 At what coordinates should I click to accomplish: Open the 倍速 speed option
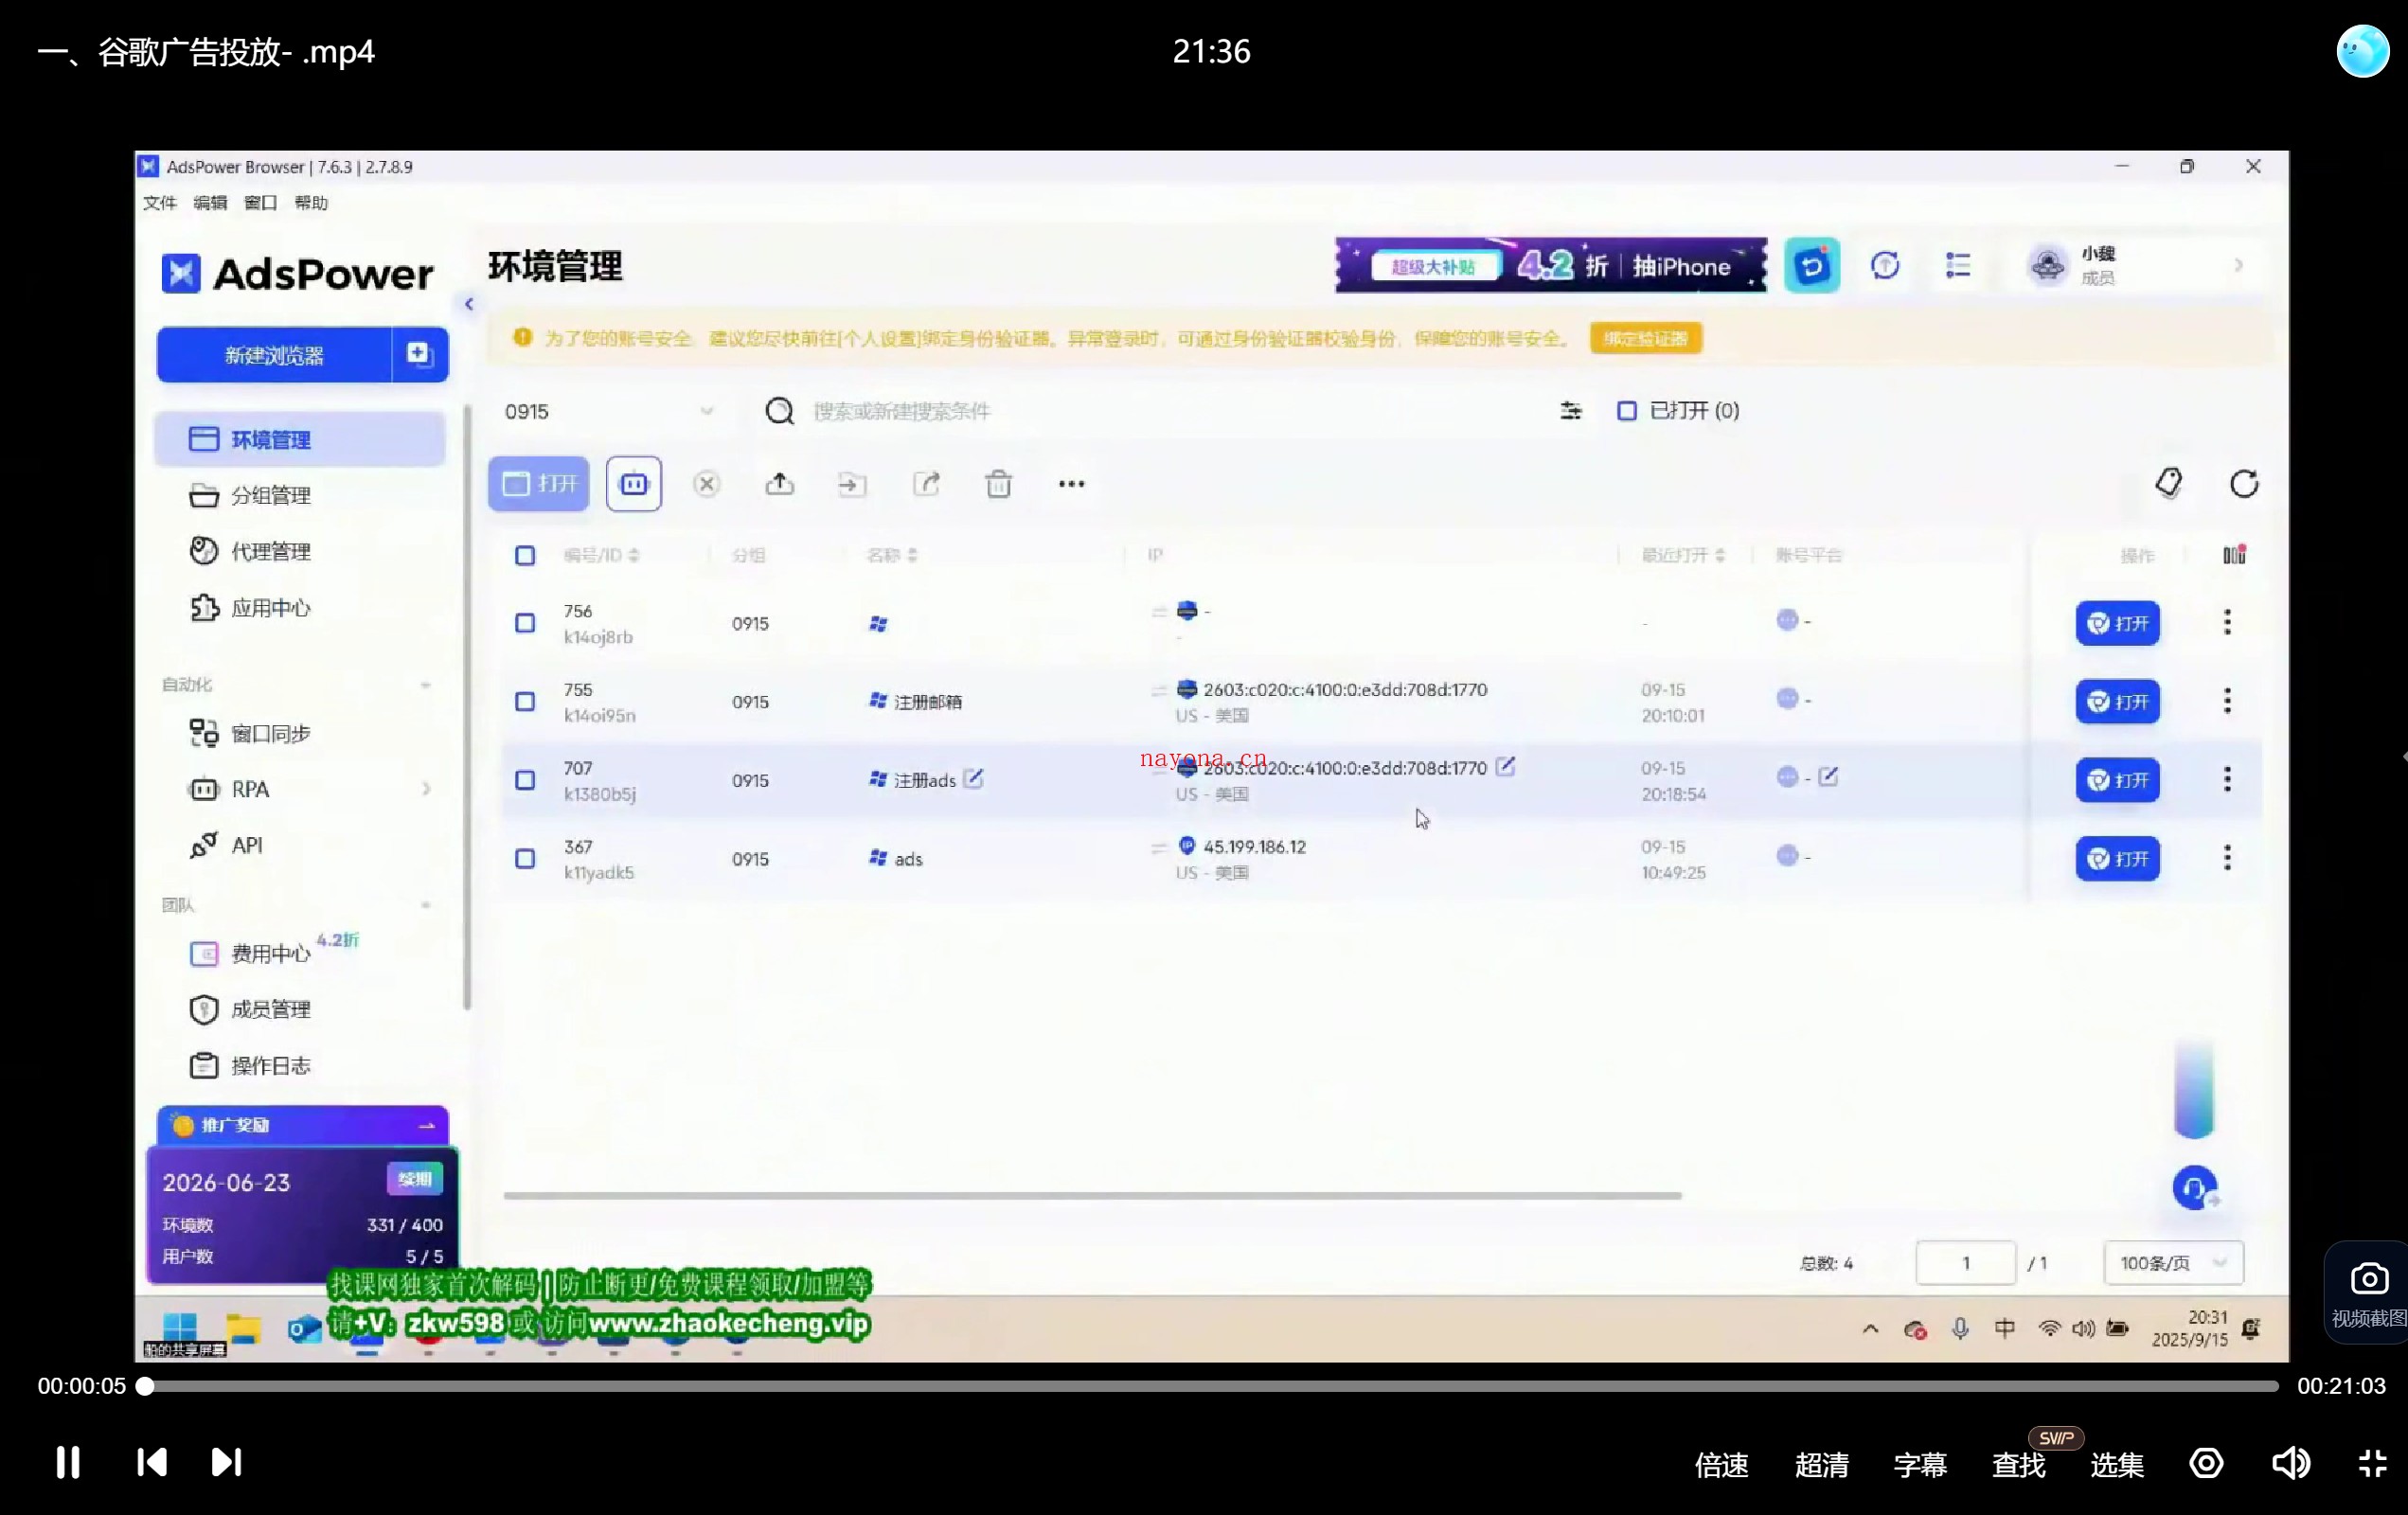tap(1721, 1465)
